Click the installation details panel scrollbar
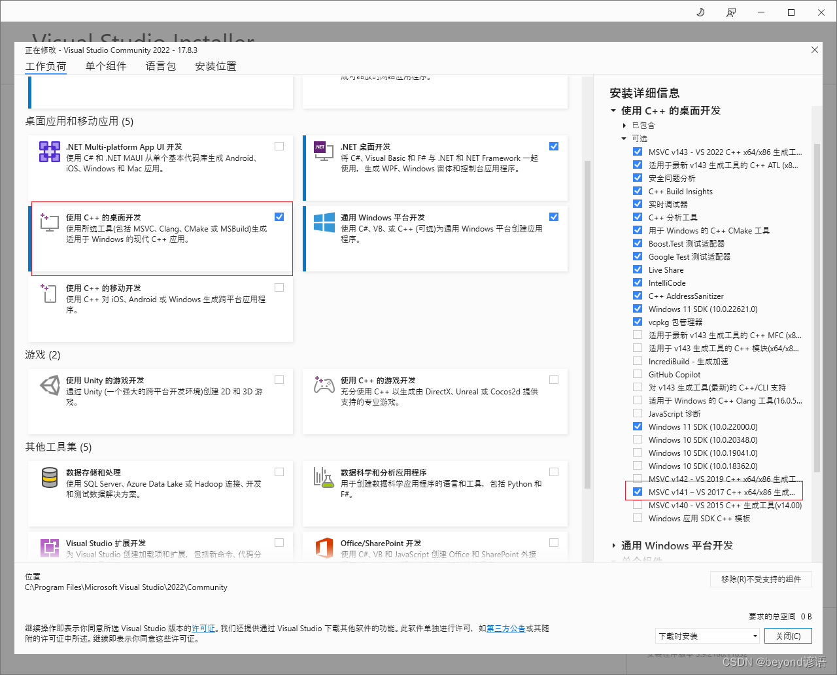 pos(817,307)
